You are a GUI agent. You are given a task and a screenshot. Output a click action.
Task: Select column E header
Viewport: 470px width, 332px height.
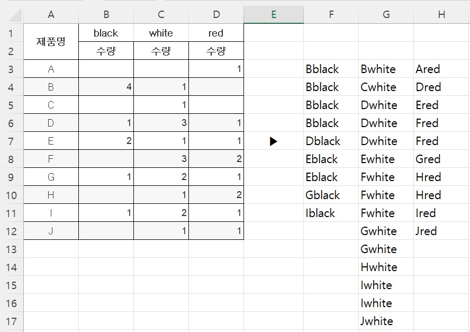click(274, 14)
